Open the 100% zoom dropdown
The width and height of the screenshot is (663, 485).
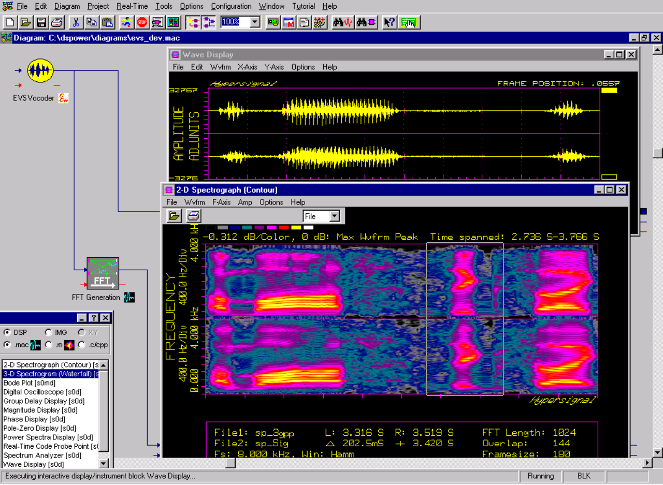[x=255, y=22]
